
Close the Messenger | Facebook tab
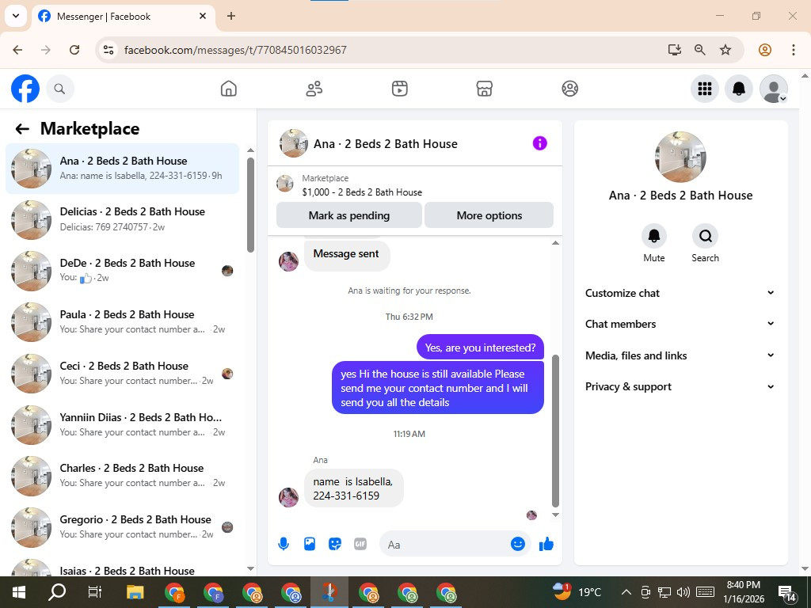click(203, 16)
